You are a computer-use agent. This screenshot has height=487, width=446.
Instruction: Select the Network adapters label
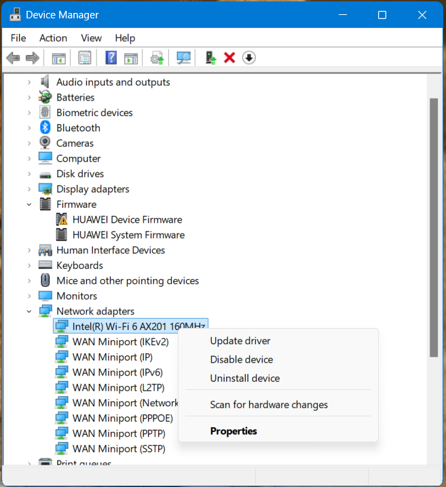point(95,311)
